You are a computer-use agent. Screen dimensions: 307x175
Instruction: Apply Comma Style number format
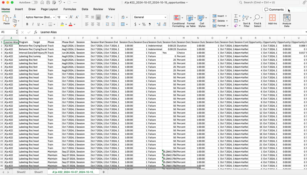point(150,24)
